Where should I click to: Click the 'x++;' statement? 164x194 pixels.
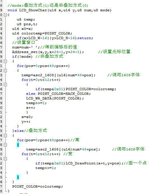pyautogui.click(x=30, y=108)
